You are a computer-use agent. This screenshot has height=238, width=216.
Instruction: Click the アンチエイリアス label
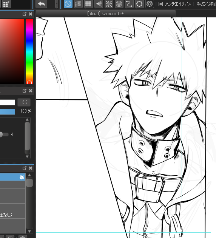coord(178,4)
